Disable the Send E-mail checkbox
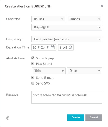 (33, 77)
